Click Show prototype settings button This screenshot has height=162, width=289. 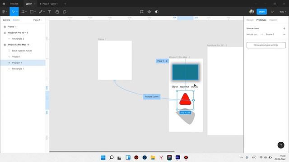(x=266, y=45)
